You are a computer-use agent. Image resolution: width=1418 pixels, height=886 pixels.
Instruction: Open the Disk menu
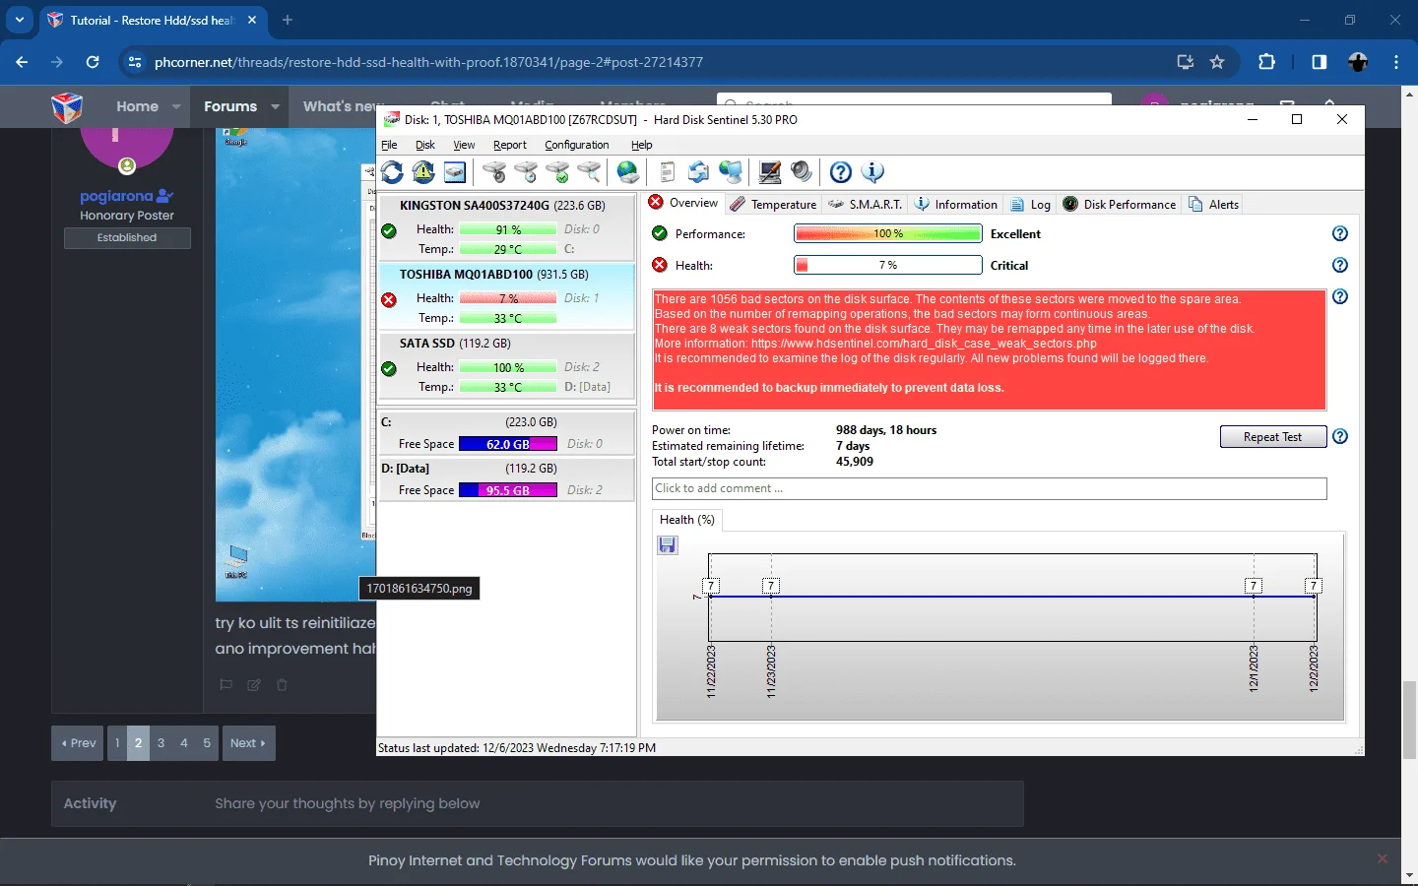pos(425,145)
